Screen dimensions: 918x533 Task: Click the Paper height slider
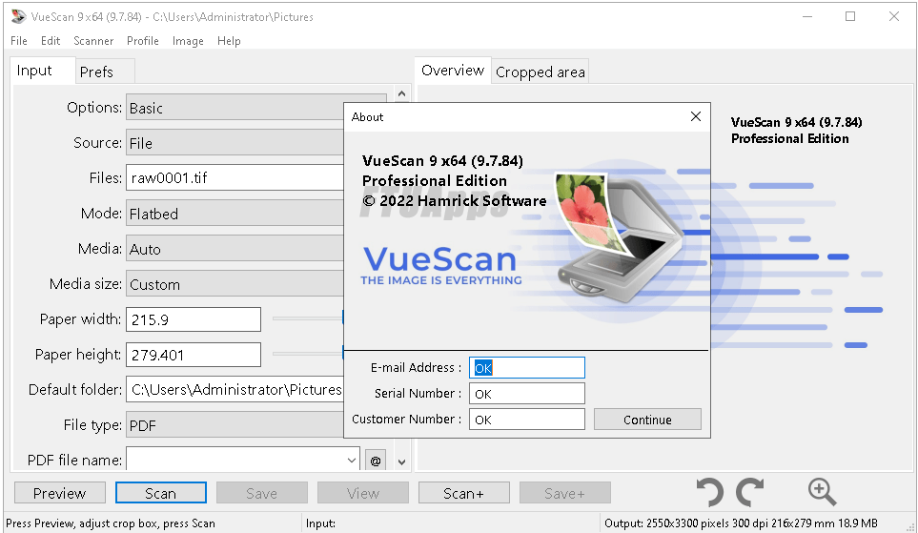(308, 353)
